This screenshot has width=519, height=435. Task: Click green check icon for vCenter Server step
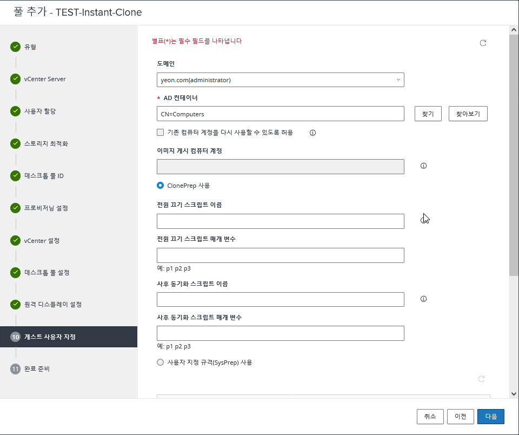point(15,79)
